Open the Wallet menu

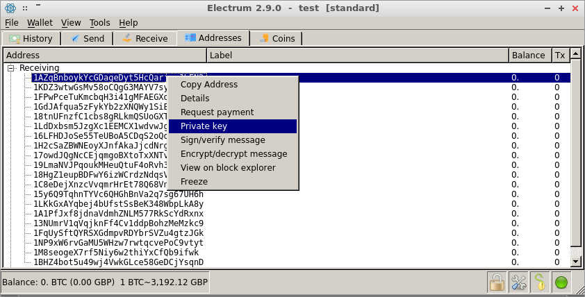click(40, 23)
